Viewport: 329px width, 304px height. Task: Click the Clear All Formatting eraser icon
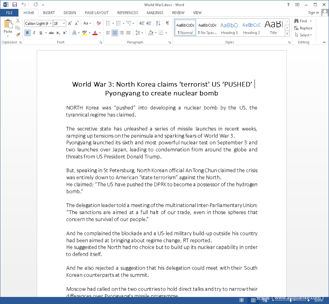click(x=99, y=23)
